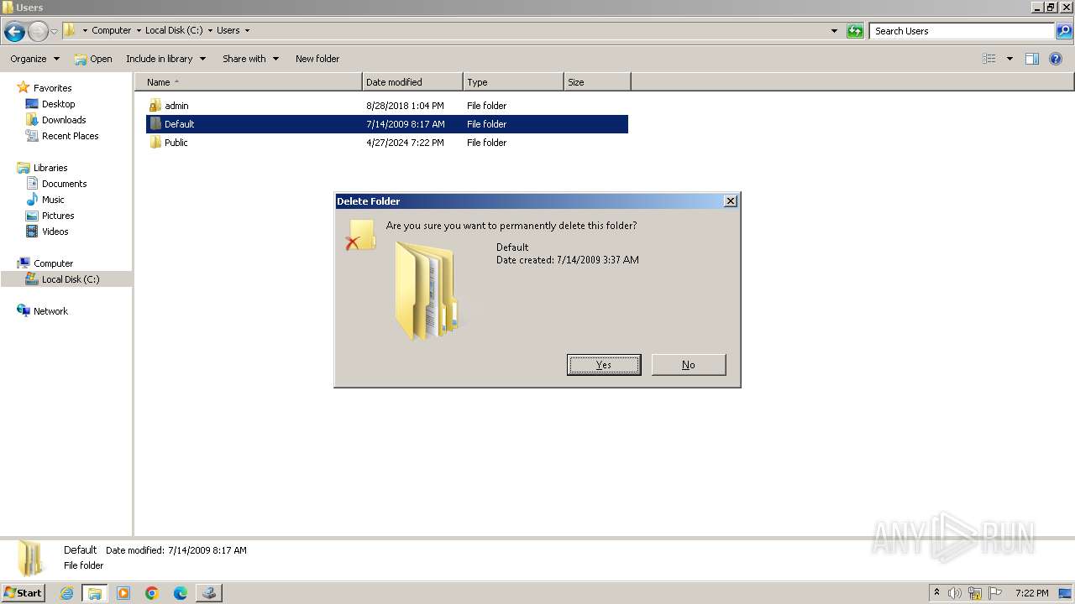Open the recent pages dropdown arrow
Screen dimensions: 1075x604
pyautogui.click(x=54, y=32)
